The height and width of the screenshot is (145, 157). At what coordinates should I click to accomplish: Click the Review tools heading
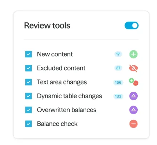coord(47,26)
